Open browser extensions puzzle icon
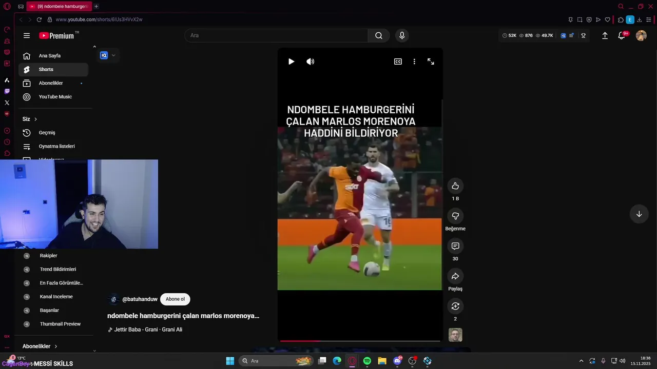This screenshot has width=657, height=369. 621,19
